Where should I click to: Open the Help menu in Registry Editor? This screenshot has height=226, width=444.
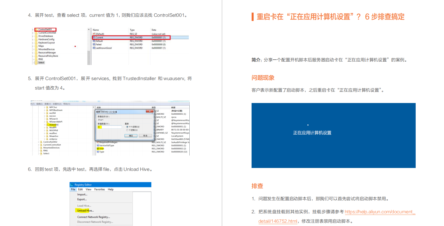[111, 189]
